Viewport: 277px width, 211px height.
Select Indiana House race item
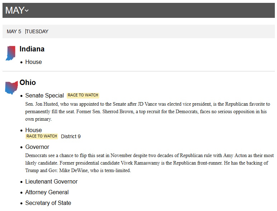click(x=33, y=62)
